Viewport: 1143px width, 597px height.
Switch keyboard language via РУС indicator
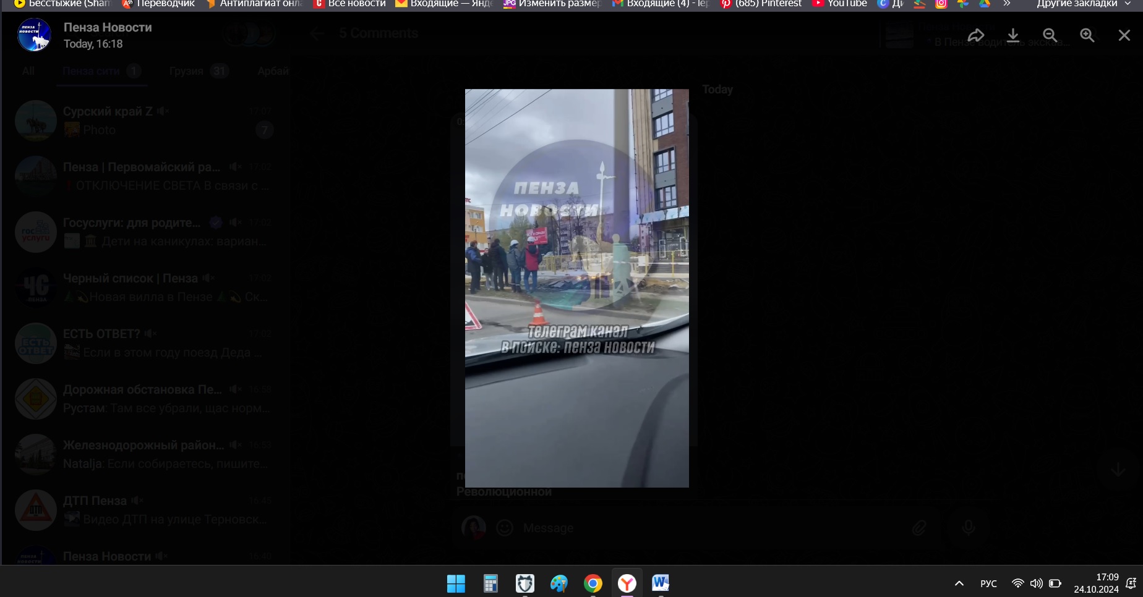tap(988, 583)
